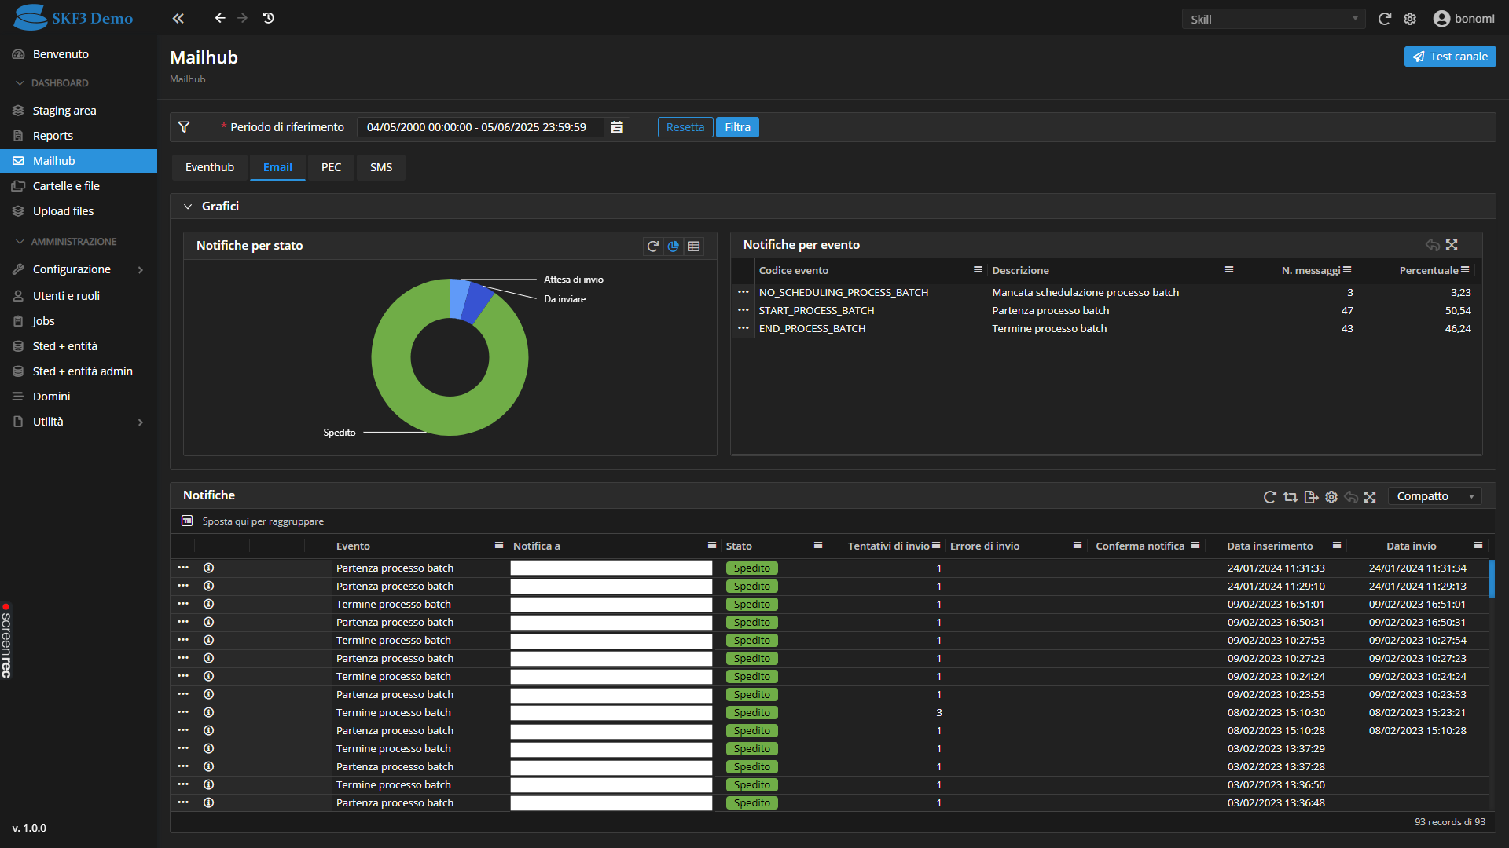Switch Notifiche per stato to table view
Image resolution: width=1509 pixels, height=848 pixels.
click(x=694, y=247)
